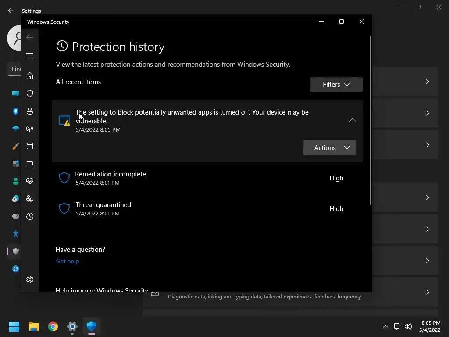Open Accounts icon in Settings sidebar
This screenshot has height=337, width=449.
pos(15,181)
